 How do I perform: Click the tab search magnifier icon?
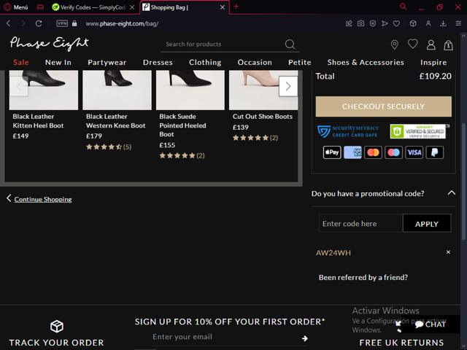click(403, 7)
